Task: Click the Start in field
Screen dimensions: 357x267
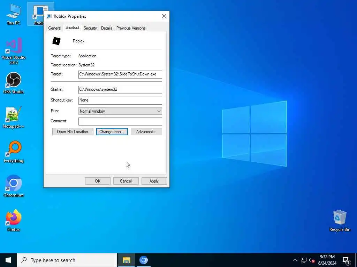Action: (120, 90)
